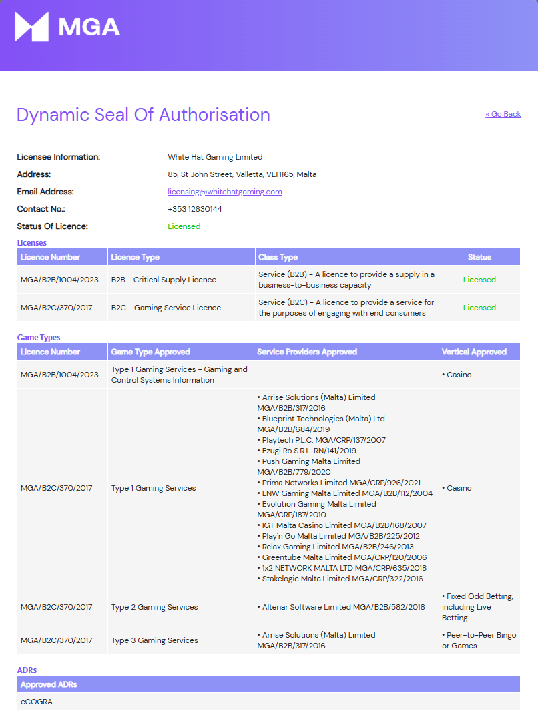Screen dimensions: 538x713
Task: Select 'Arrise Solutions' in the Type 3 row
Action: point(316,640)
